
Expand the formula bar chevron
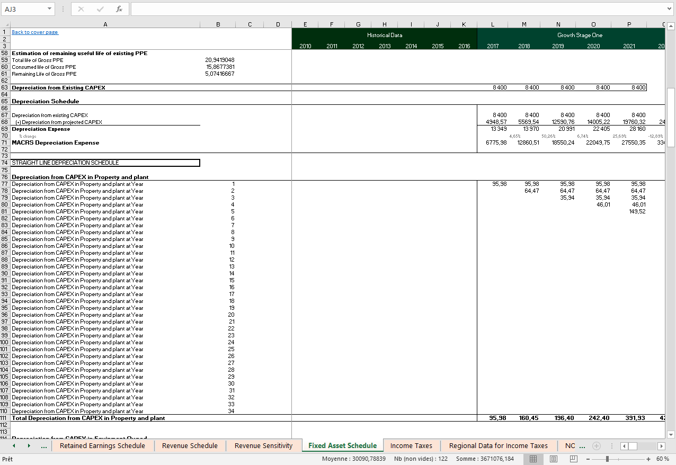670,9
